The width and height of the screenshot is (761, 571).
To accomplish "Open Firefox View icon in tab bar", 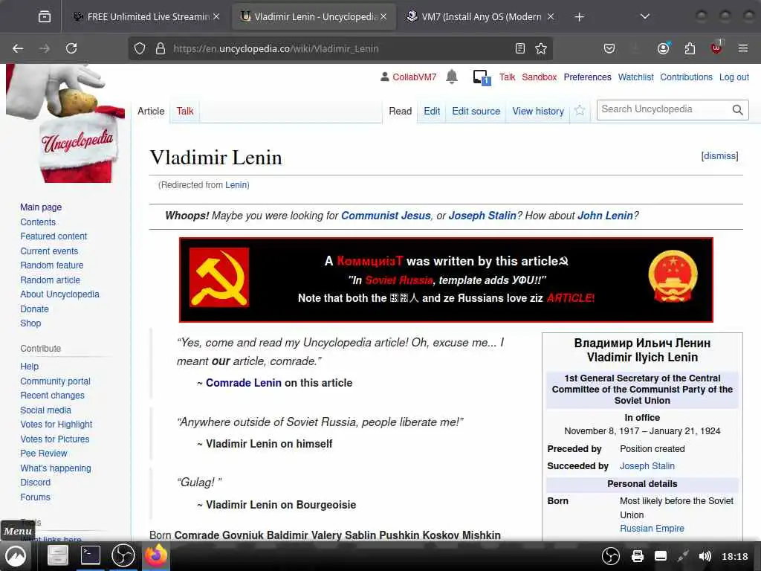I will pos(44,17).
